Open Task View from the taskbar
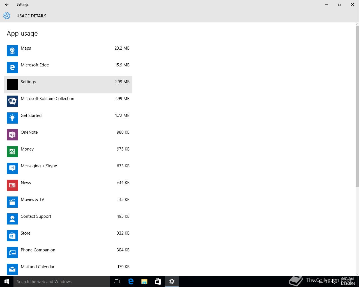The height and width of the screenshot is (287, 359). [117, 281]
